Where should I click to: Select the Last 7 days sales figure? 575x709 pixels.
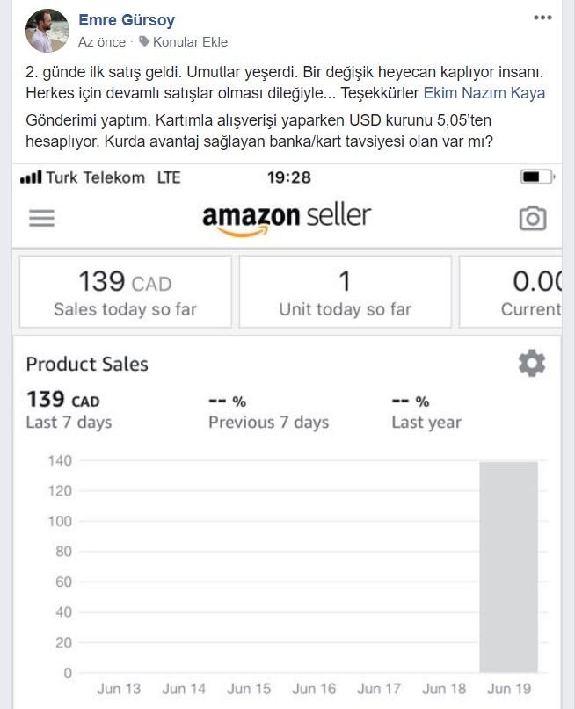[69, 410]
